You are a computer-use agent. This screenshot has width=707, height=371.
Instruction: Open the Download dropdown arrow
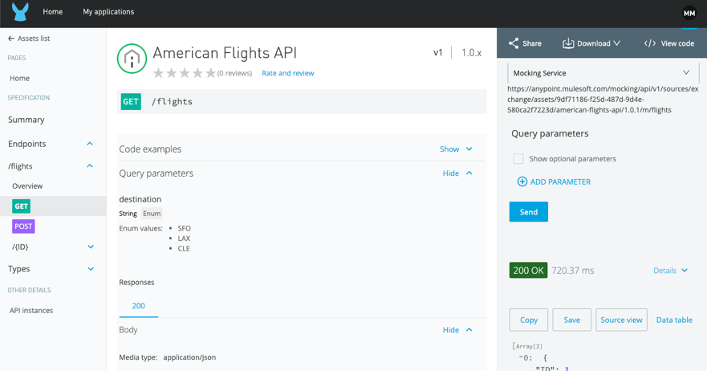coord(617,43)
